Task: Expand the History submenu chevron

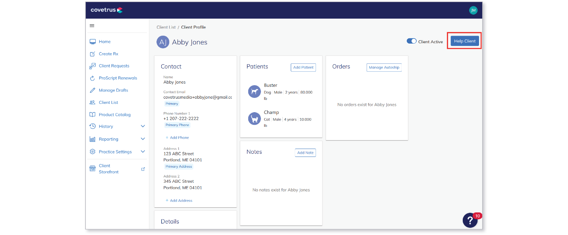Action: click(x=143, y=126)
